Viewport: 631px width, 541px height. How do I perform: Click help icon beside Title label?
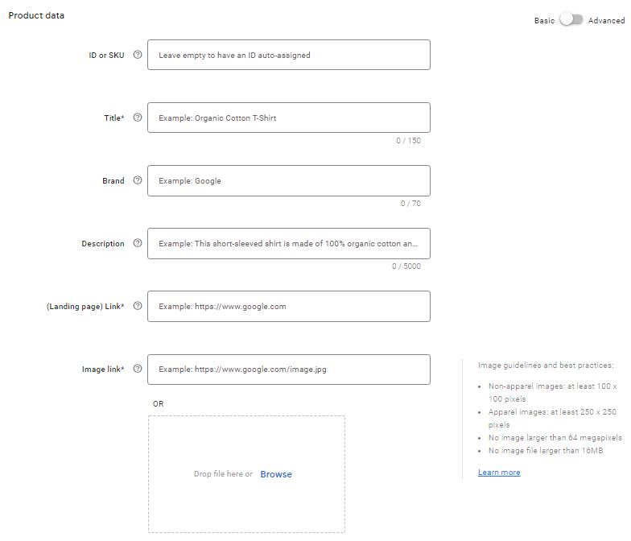tap(138, 118)
